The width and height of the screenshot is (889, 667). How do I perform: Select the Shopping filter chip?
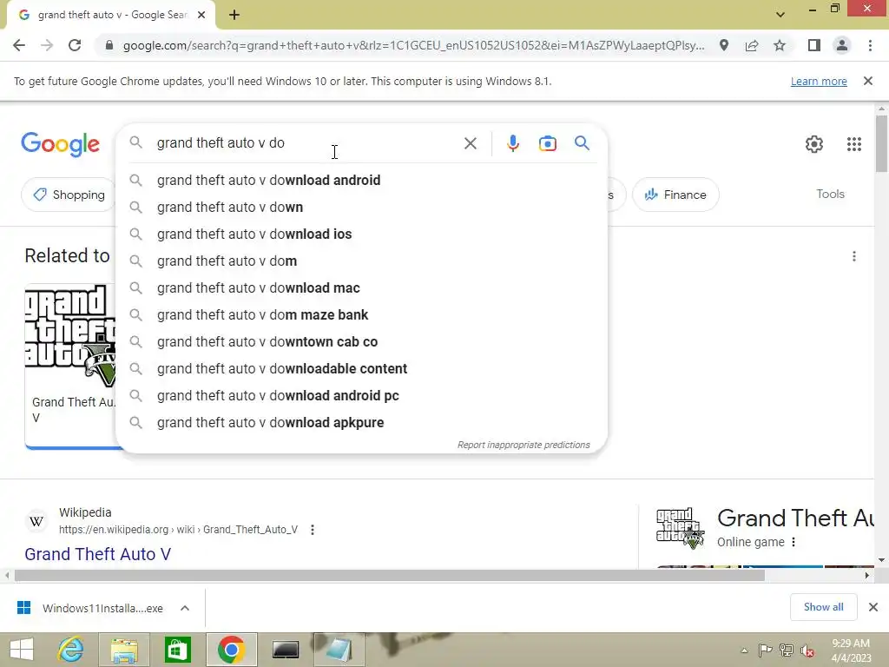[69, 195]
